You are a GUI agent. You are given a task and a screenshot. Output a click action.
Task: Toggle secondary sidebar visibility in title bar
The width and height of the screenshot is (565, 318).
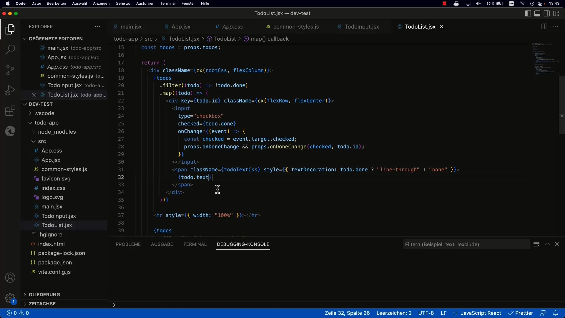(x=547, y=13)
